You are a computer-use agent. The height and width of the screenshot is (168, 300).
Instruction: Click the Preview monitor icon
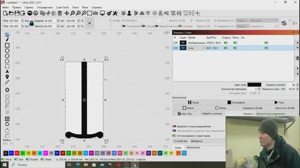(x=102, y=13)
